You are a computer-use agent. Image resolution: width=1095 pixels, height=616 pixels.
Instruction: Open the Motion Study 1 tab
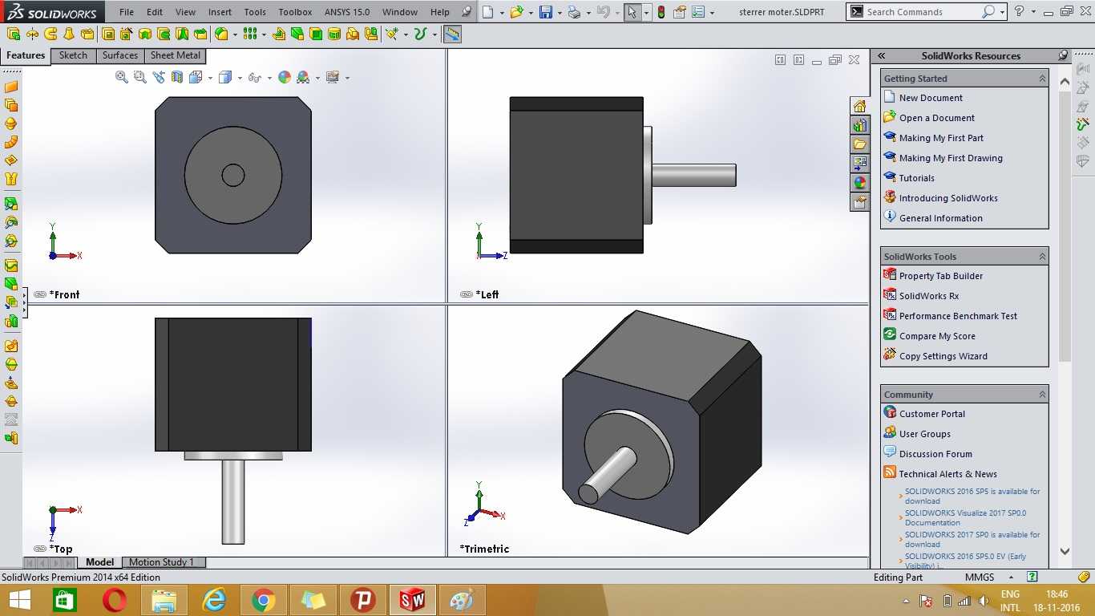click(161, 562)
